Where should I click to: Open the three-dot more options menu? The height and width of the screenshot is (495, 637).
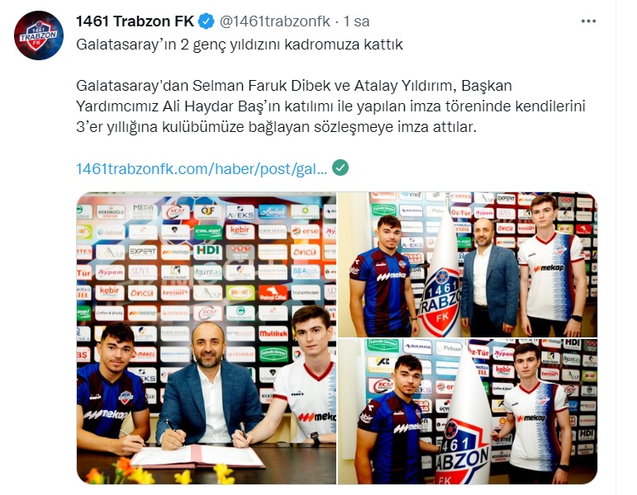[588, 21]
